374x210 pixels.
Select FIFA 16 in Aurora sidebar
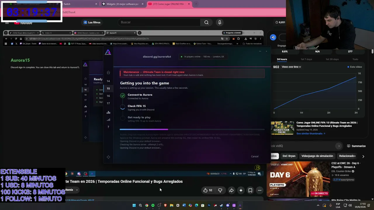click(108, 96)
